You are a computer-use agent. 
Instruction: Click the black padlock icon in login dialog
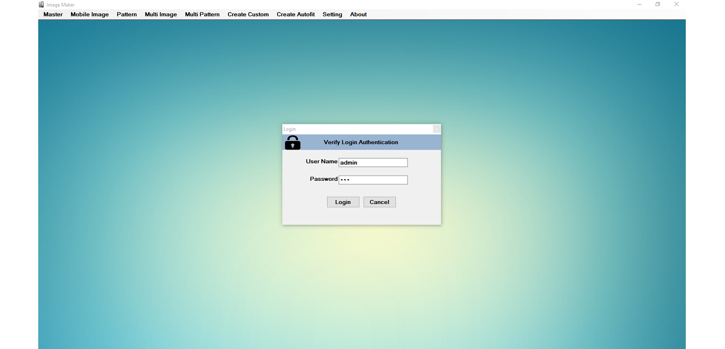click(292, 143)
